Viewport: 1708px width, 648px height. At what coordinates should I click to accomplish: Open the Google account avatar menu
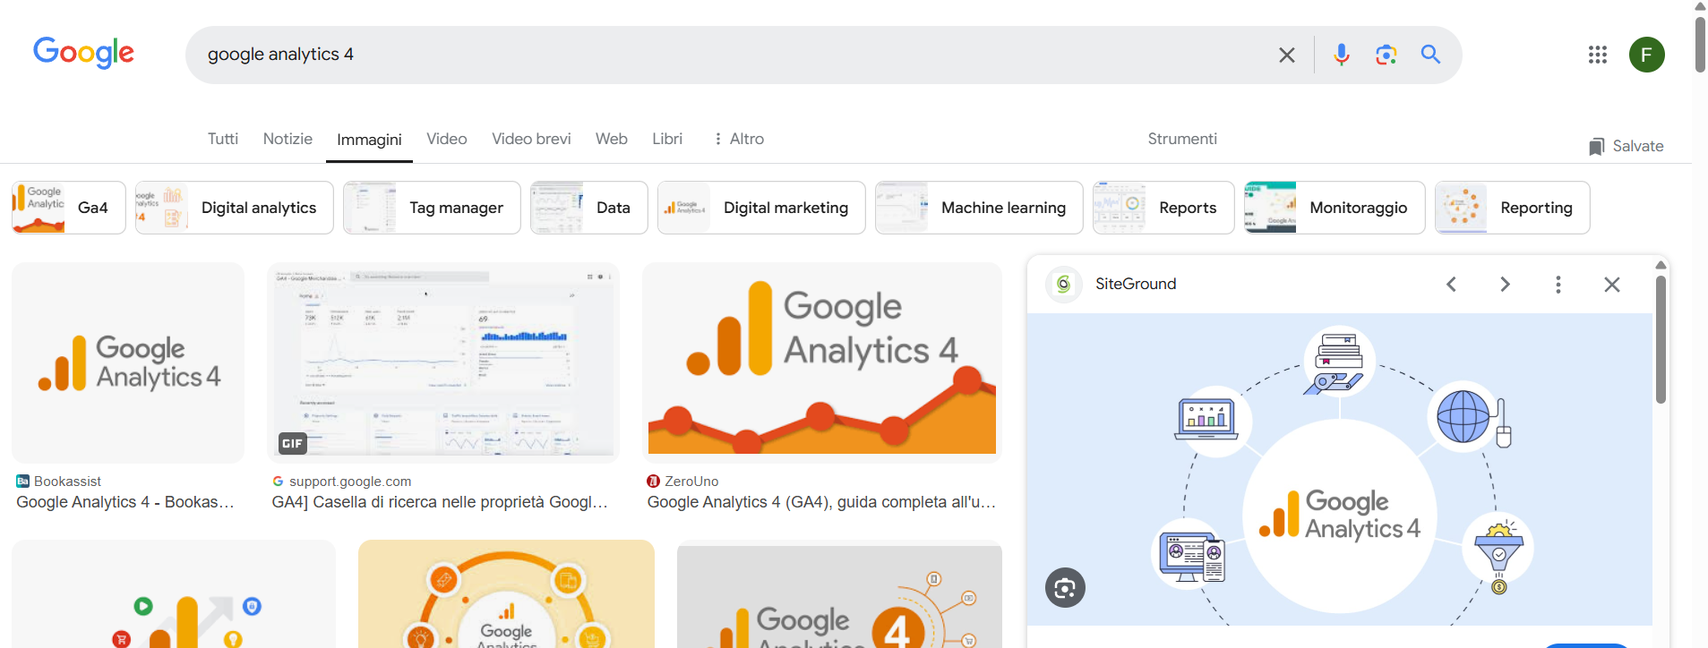tap(1646, 55)
